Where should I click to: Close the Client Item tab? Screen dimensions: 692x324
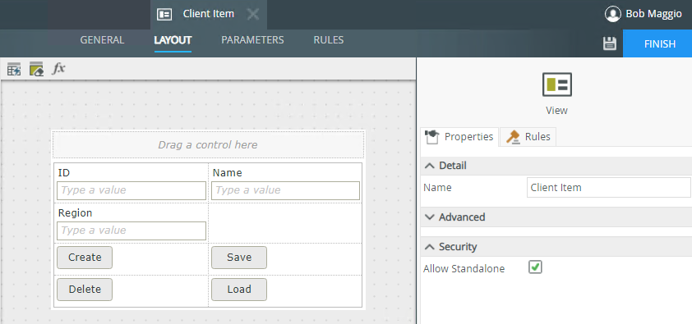point(253,15)
